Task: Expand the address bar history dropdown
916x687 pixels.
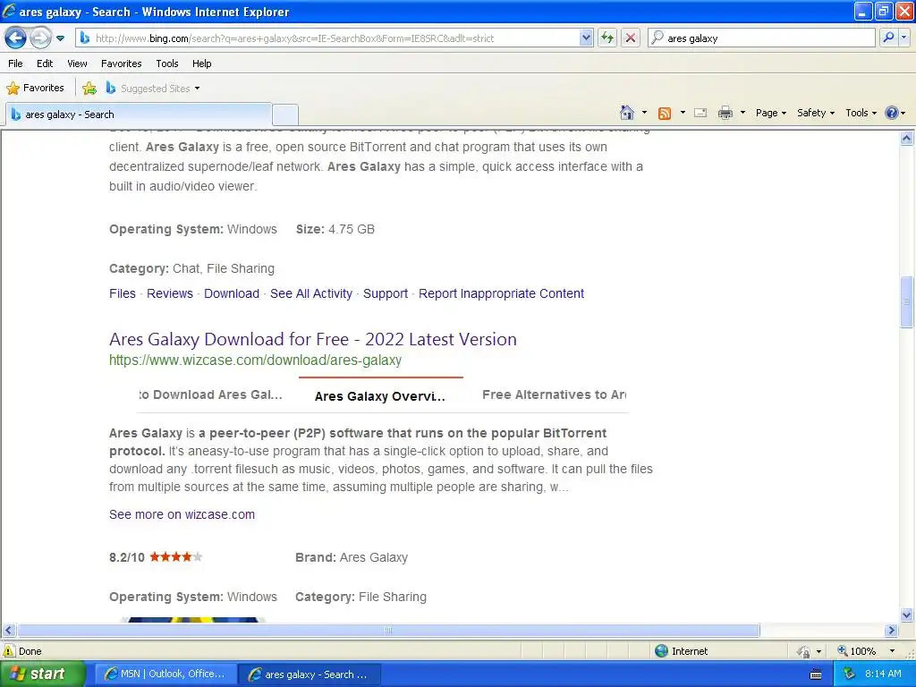Action: (586, 38)
